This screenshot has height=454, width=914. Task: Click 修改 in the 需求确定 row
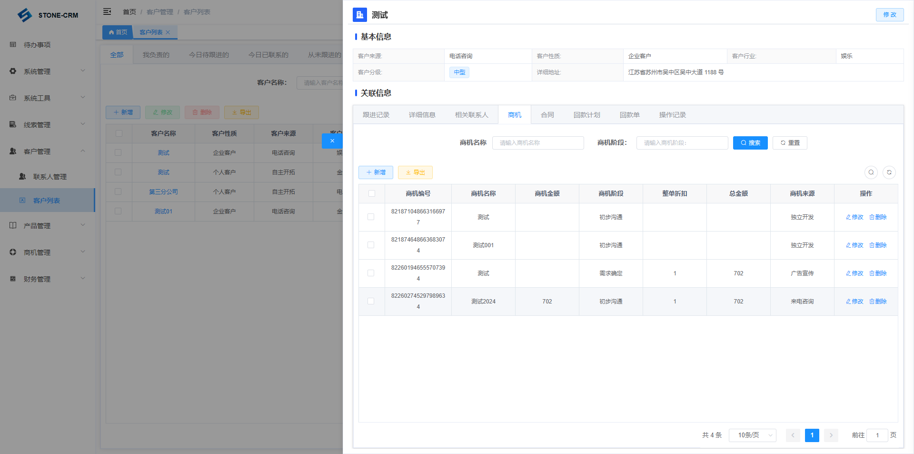point(854,273)
